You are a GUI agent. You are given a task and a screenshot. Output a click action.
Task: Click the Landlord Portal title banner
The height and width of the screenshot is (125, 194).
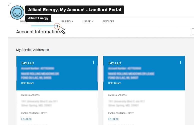(75, 10)
